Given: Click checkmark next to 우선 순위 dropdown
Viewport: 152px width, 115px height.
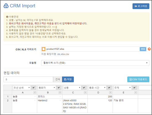Looking at the screenshot, I should (x=33, y=88).
